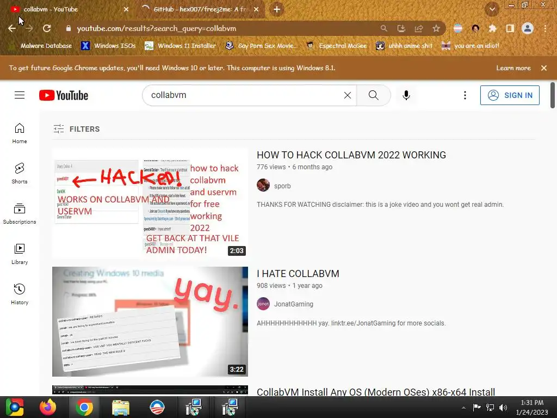The image size is (557, 418).
Task: Open the Action Center flag tray icon
Action: [476, 407]
